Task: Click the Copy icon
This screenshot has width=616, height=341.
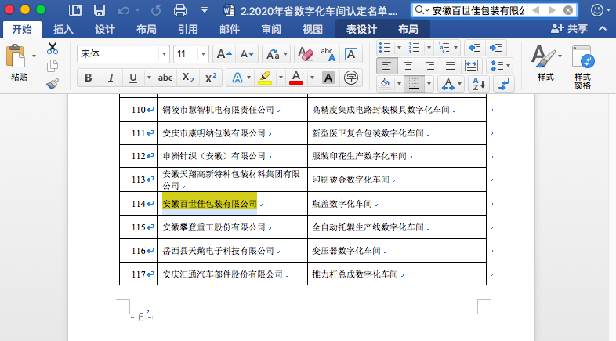Action: [x=53, y=66]
